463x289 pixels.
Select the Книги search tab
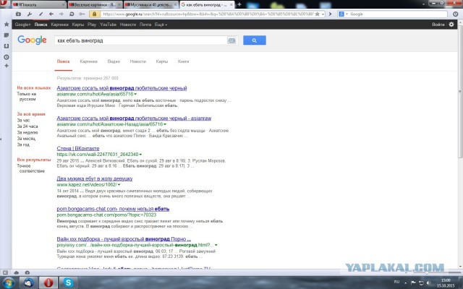pos(183,61)
